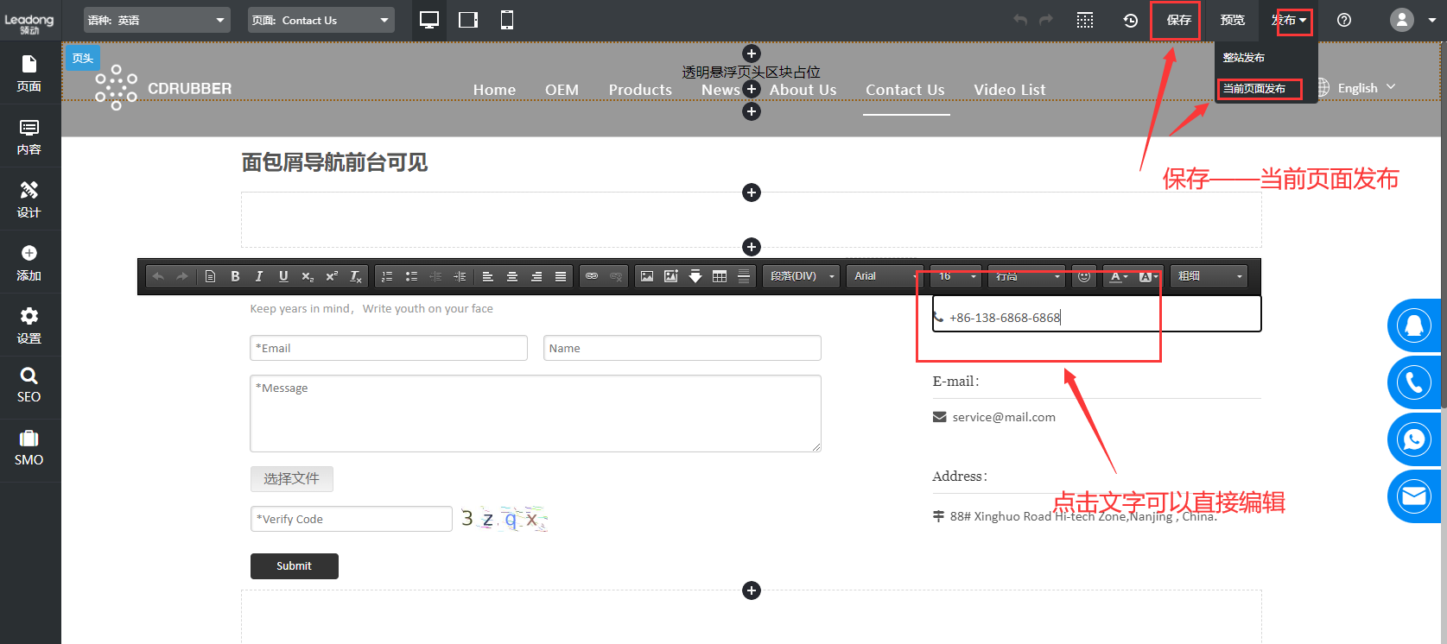Viewport: 1447px width, 644px height.
Task: Click the 保存 save button
Action: click(x=1178, y=20)
